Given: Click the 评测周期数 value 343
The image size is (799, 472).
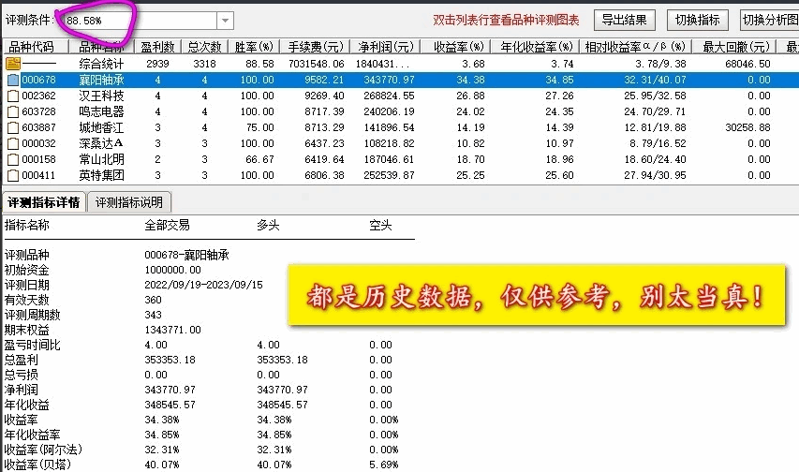Looking at the screenshot, I should 153,315.
